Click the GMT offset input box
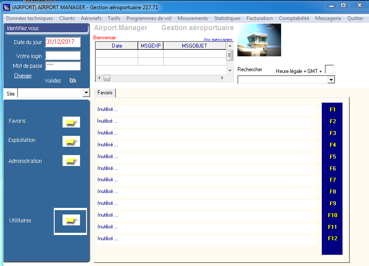This screenshot has height=266, width=369. point(330,69)
